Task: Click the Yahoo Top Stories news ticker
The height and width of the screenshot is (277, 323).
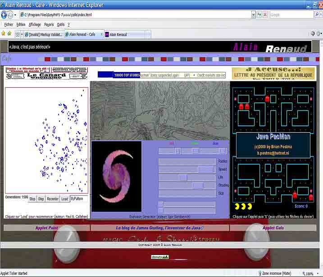Action: tap(162, 75)
